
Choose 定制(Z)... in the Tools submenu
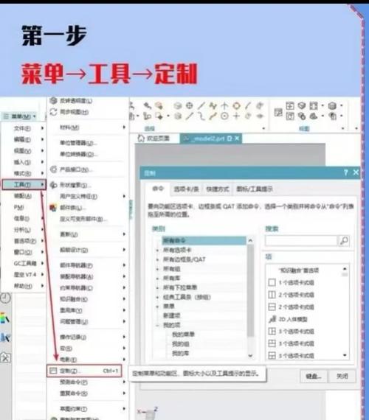(84, 371)
